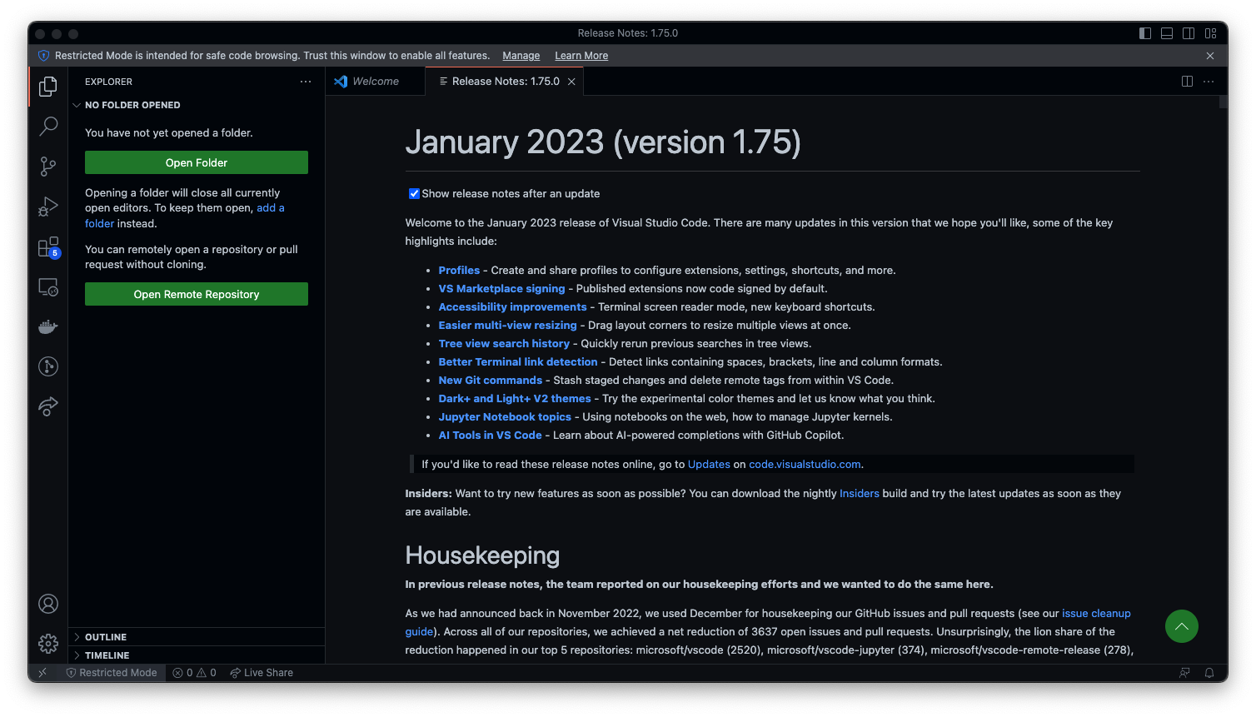Close the Release Notes tab
This screenshot has height=717, width=1256.
pos(571,82)
